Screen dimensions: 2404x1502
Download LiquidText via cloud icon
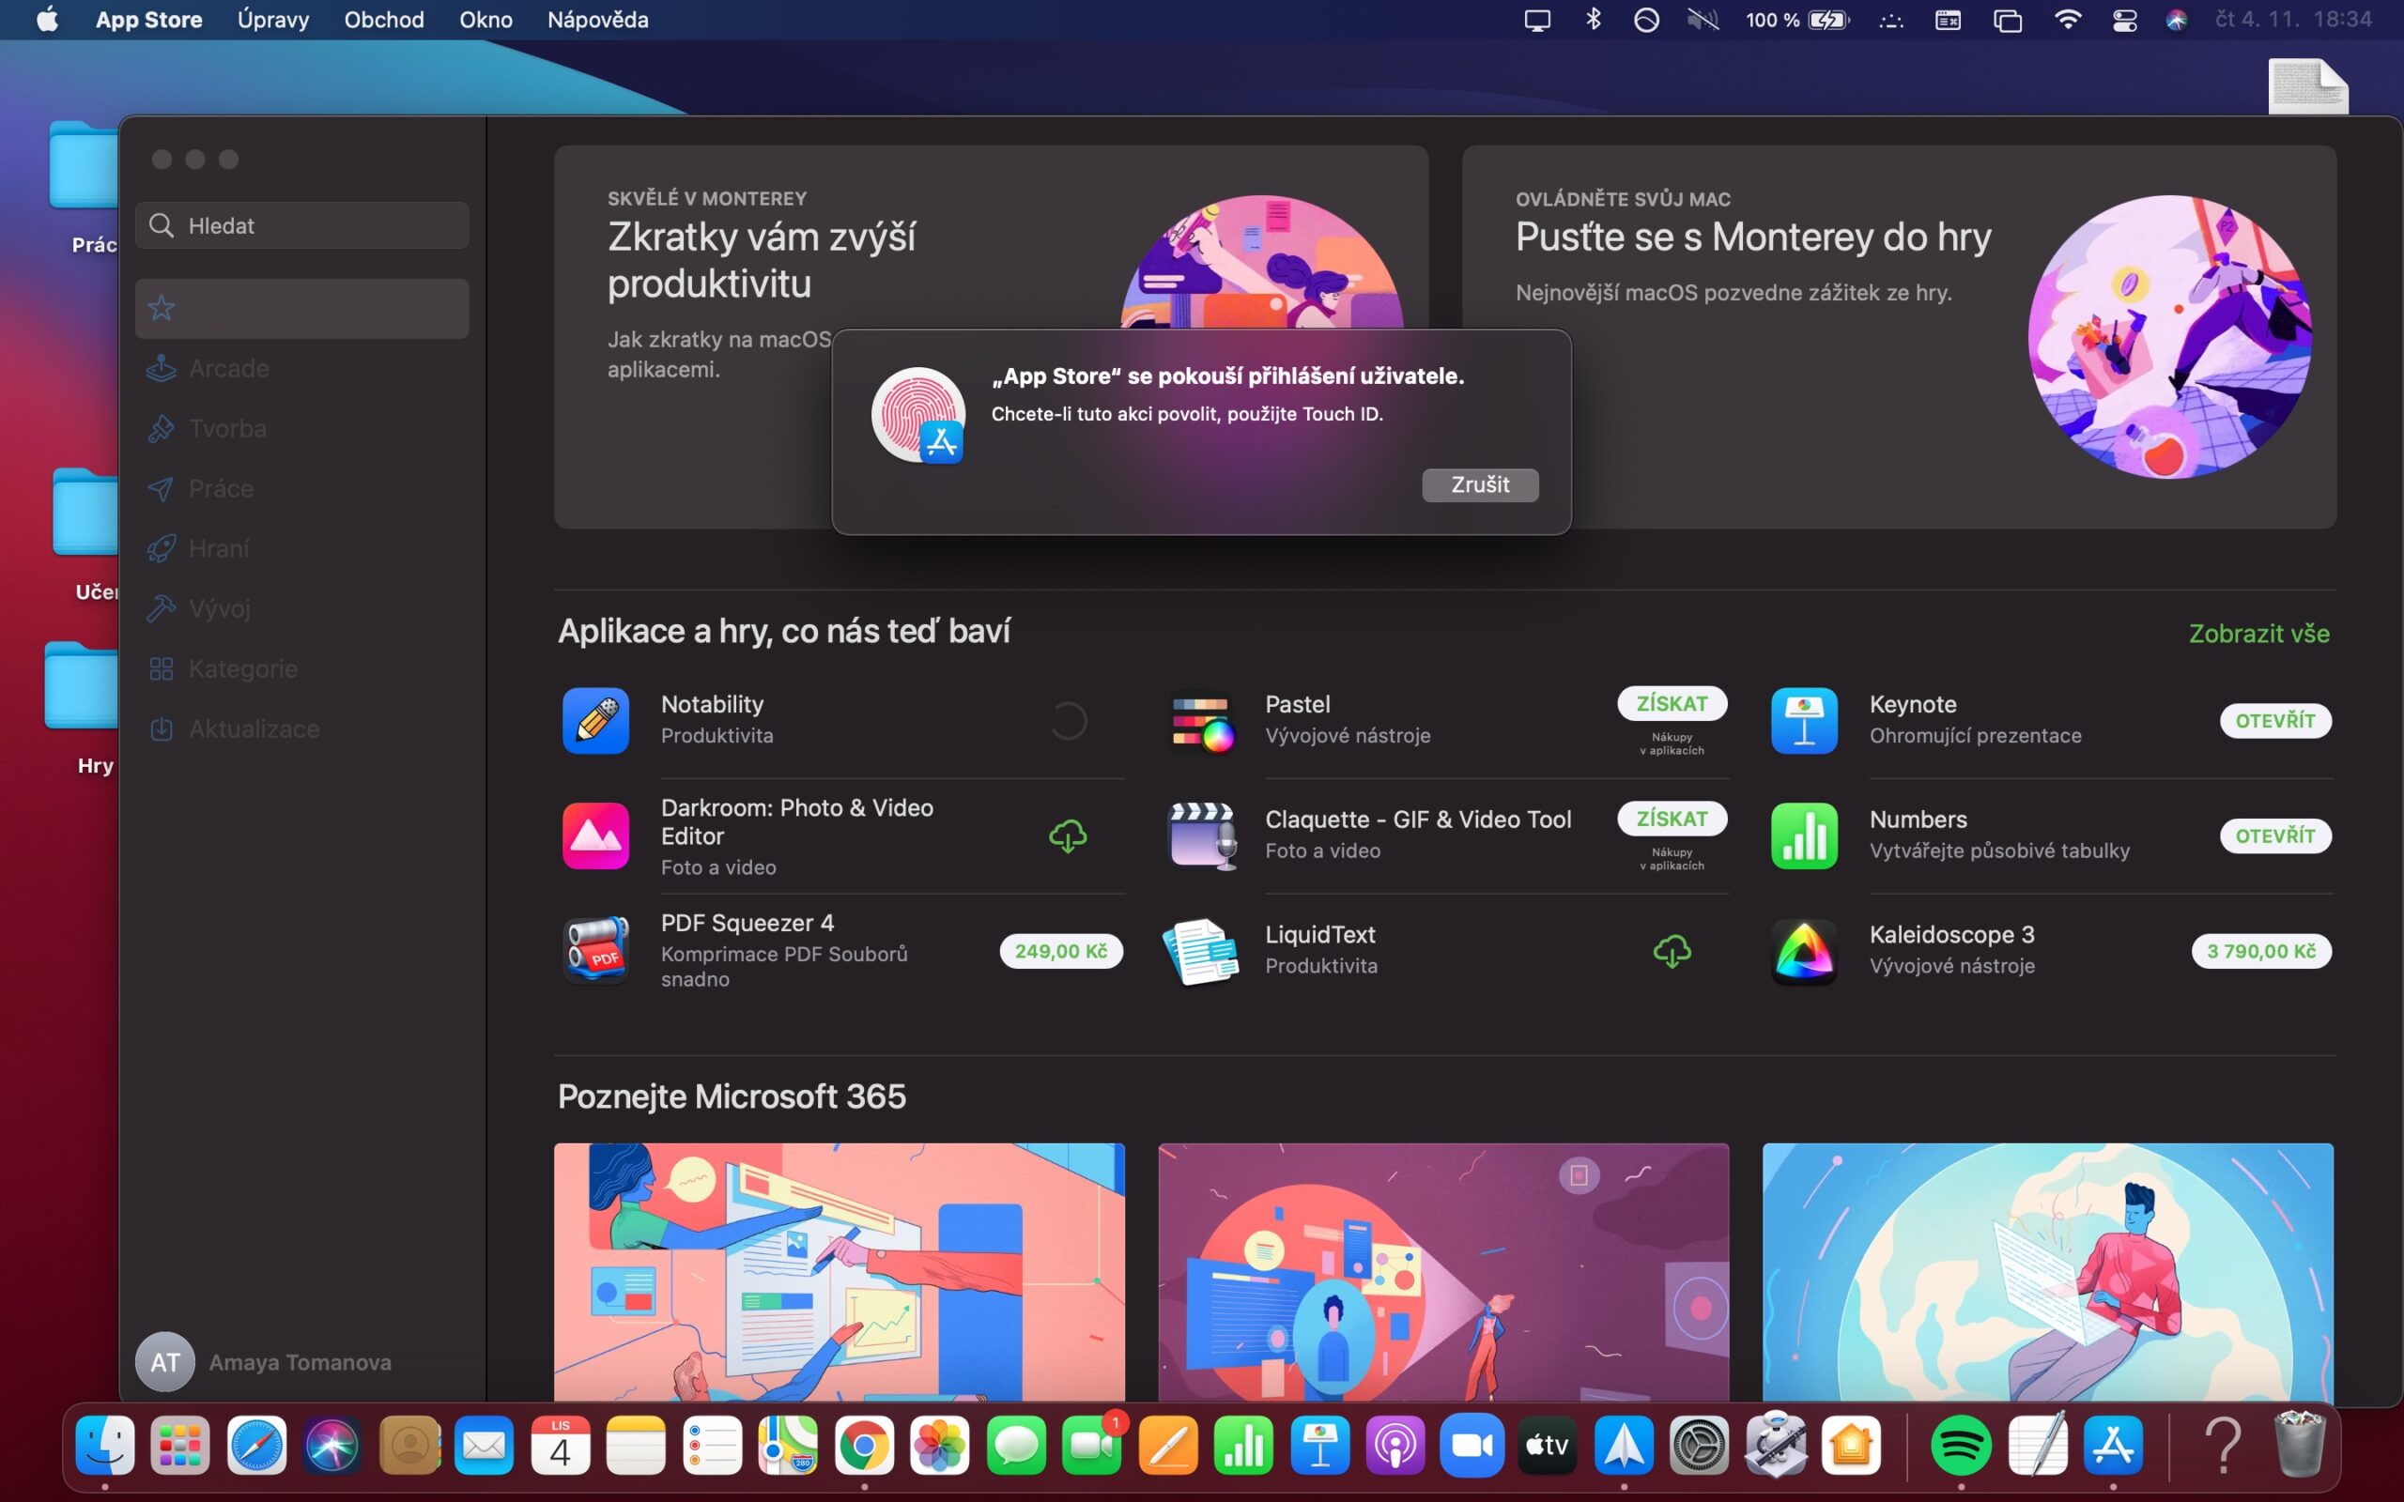tap(1672, 951)
